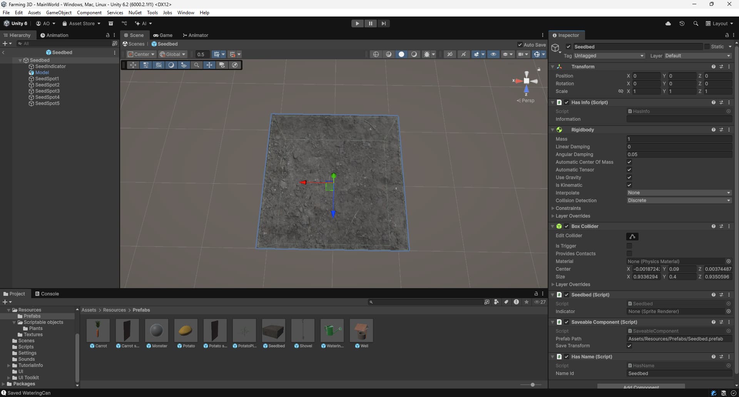This screenshot has width=739, height=397.
Task: Click the cloud services icon
Action: (668, 23)
